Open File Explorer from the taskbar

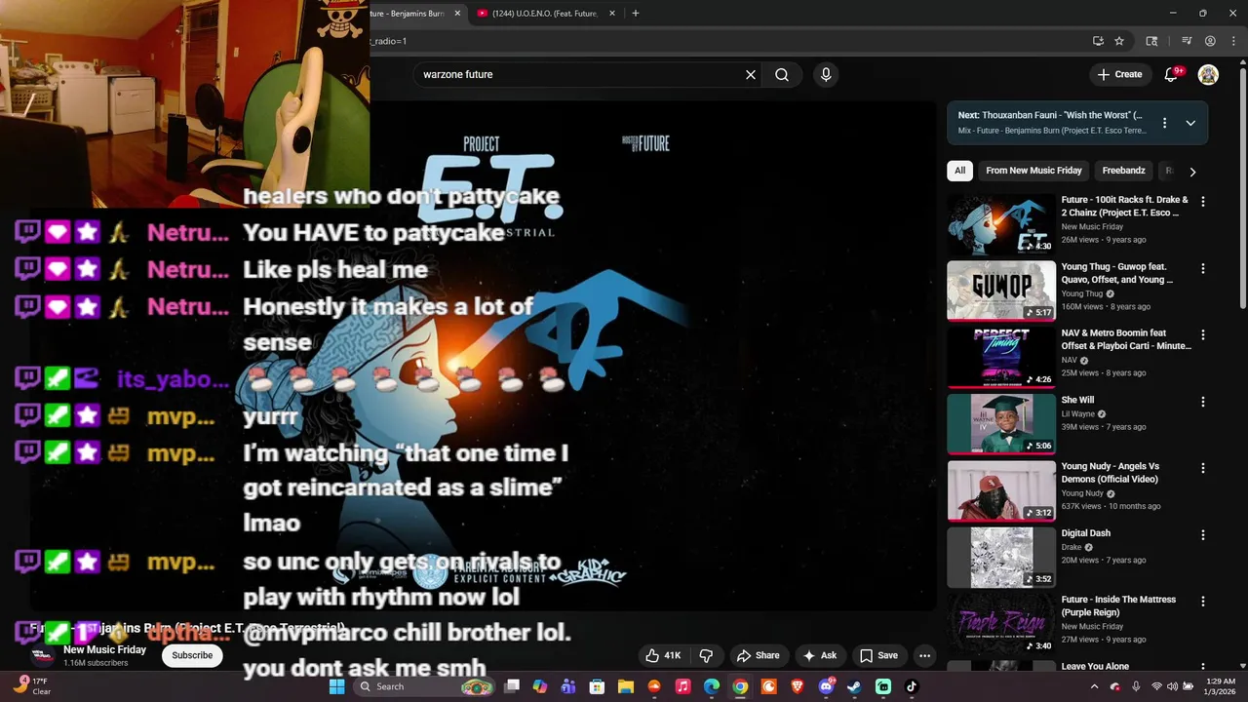[x=625, y=686]
